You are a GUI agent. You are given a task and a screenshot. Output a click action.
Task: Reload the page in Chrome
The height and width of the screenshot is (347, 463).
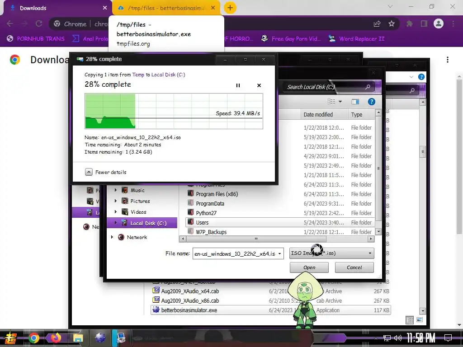(39, 23)
